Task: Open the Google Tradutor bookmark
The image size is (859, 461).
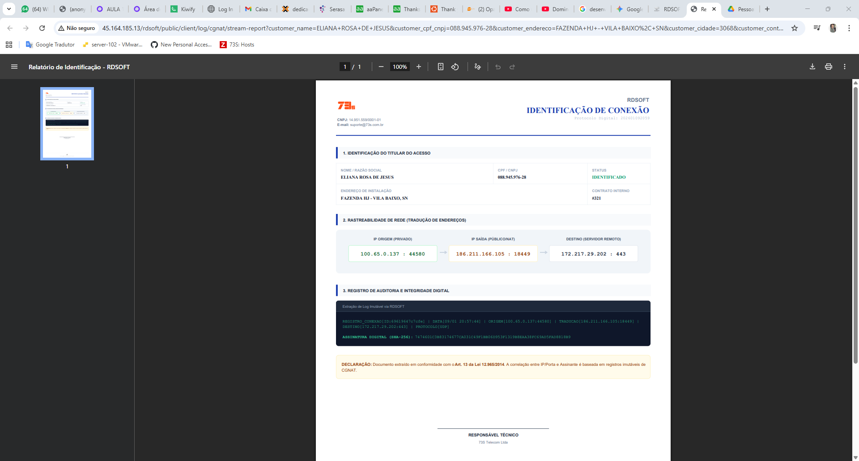Action: coord(50,45)
